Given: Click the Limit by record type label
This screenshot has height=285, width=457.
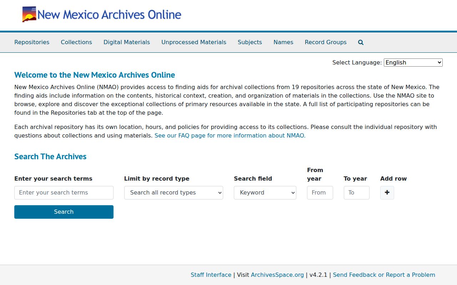Looking at the screenshot, I should coord(157,178).
